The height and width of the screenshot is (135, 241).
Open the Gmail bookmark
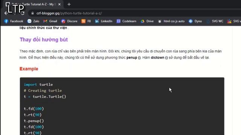coord(50,21)
